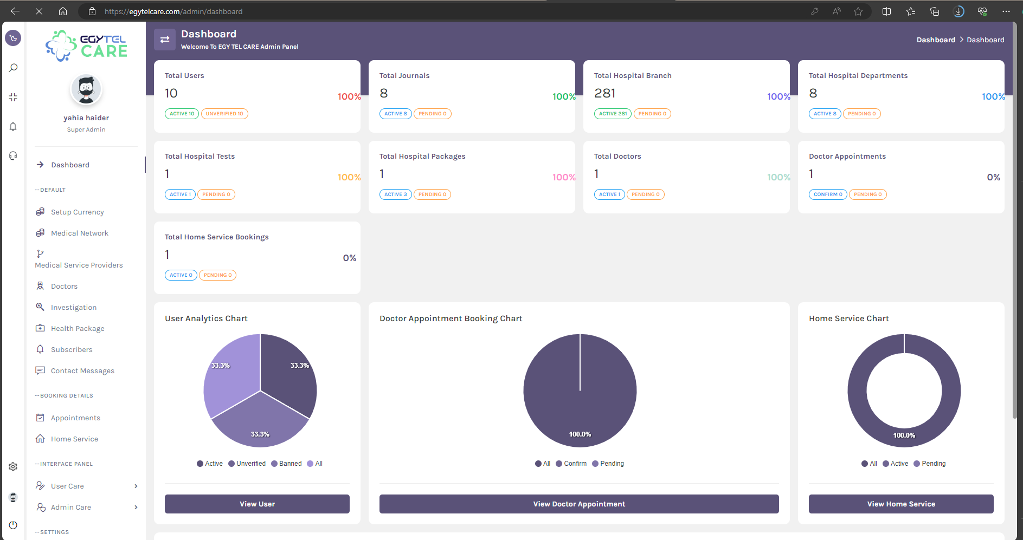1023x540 pixels.
Task: Open Dashboard in the sidebar
Action: (70, 165)
